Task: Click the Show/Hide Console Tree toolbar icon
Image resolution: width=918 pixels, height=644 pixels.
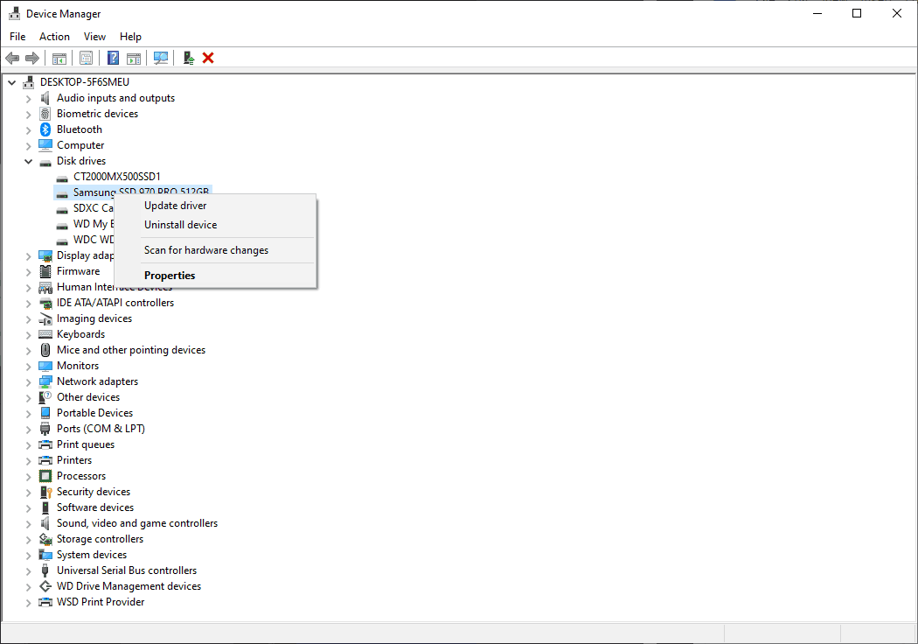Action: pyautogui.click(x=59, y=58)
